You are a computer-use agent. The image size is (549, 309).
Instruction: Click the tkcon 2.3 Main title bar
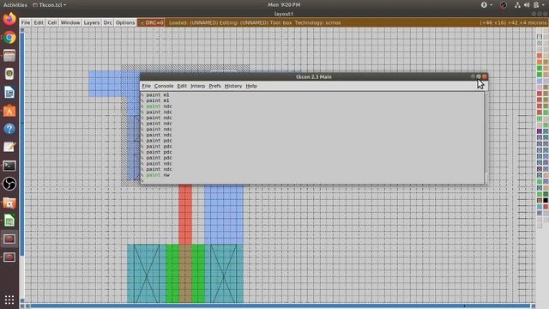click(x=313, y=76)
